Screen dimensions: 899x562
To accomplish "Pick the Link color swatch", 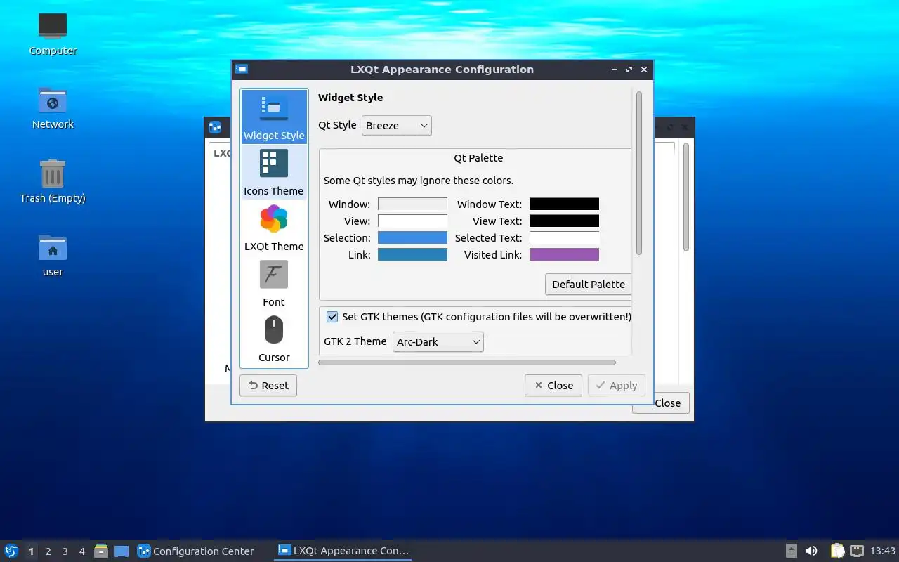I will click(413, 255).
